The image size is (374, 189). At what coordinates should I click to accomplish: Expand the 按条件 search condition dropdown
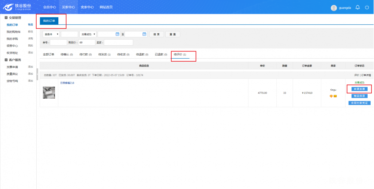point(51,34)
